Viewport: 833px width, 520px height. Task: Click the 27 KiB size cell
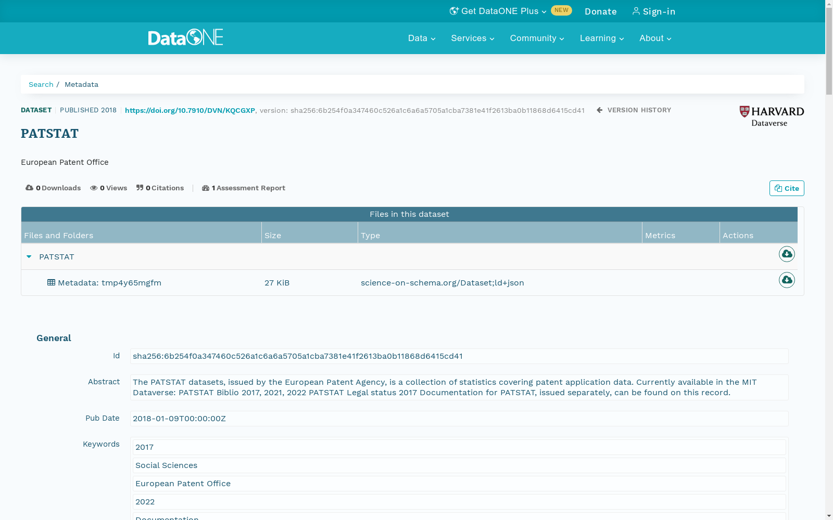277,282
